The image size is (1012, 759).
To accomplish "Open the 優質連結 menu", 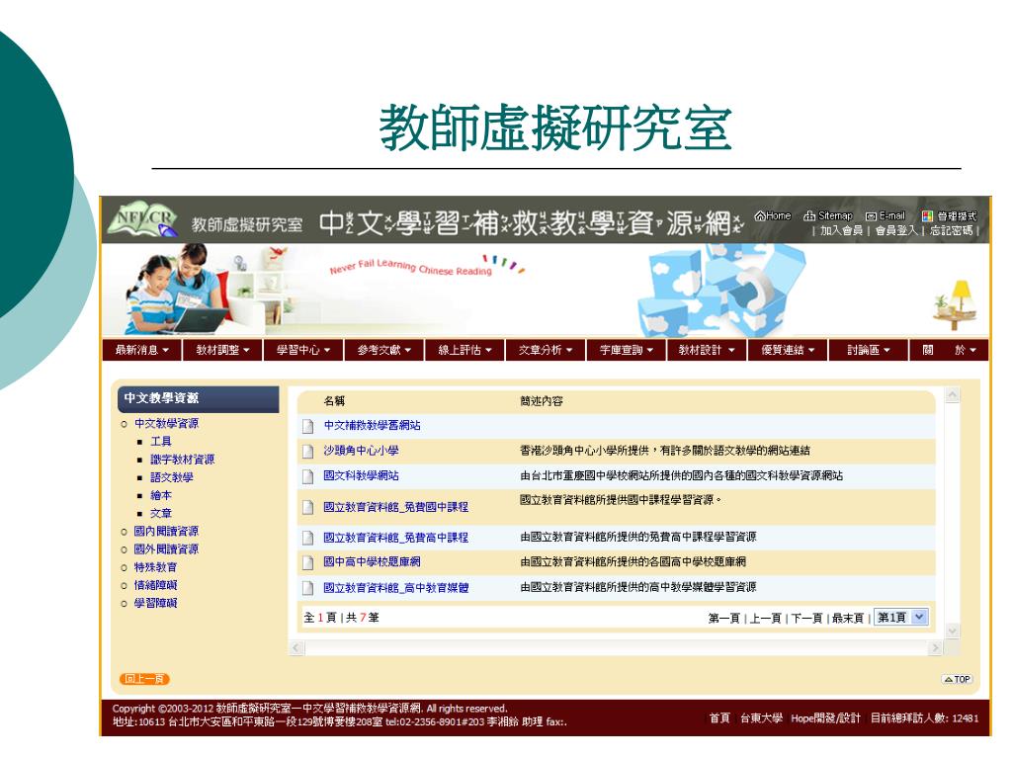I will click(x=788, y=350).
